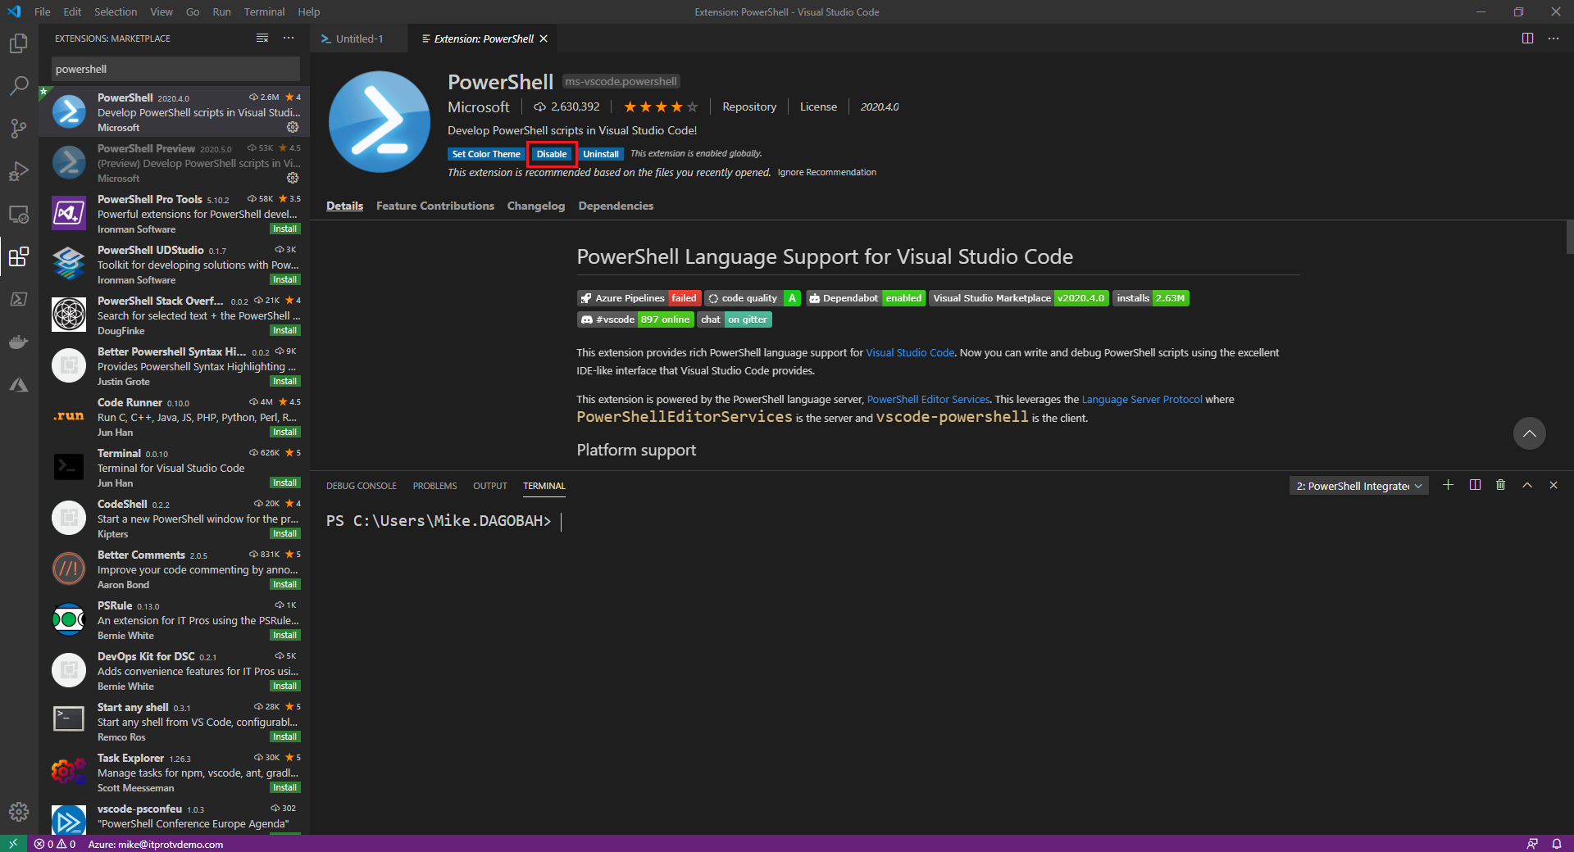Click the extension details scrollbar
1574x852 pixels.
point(1570,238)
